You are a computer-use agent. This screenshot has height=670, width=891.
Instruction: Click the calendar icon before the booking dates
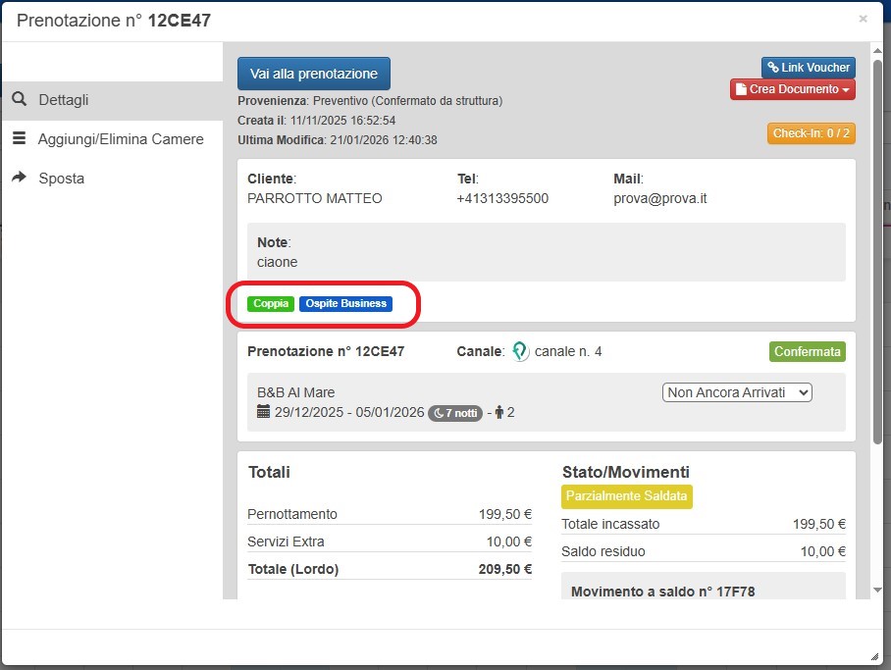point(263,412)
